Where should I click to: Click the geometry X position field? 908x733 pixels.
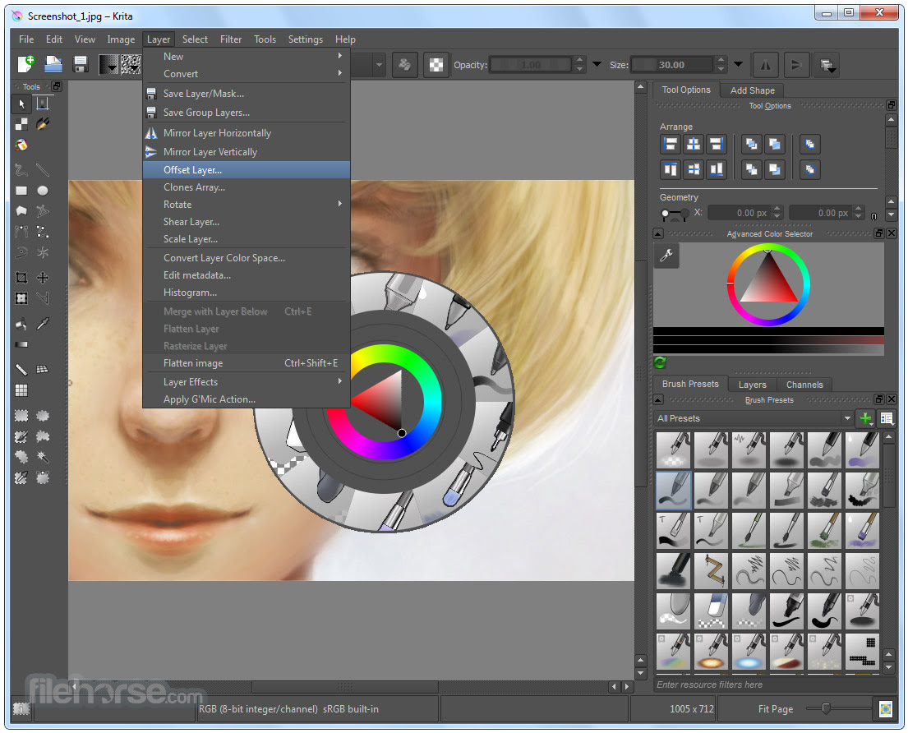[745, 213]
